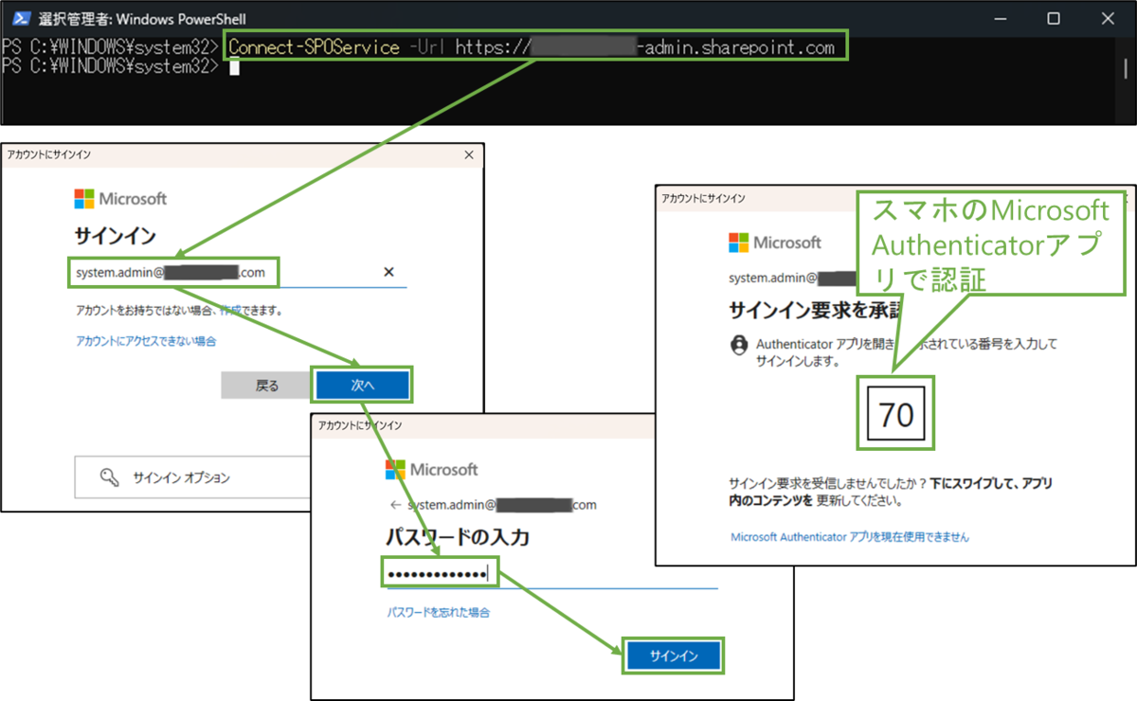Open 'アカウントにアクセスできない場合' link
Screen dimensions: 1137x701
[x=146, y=341]
